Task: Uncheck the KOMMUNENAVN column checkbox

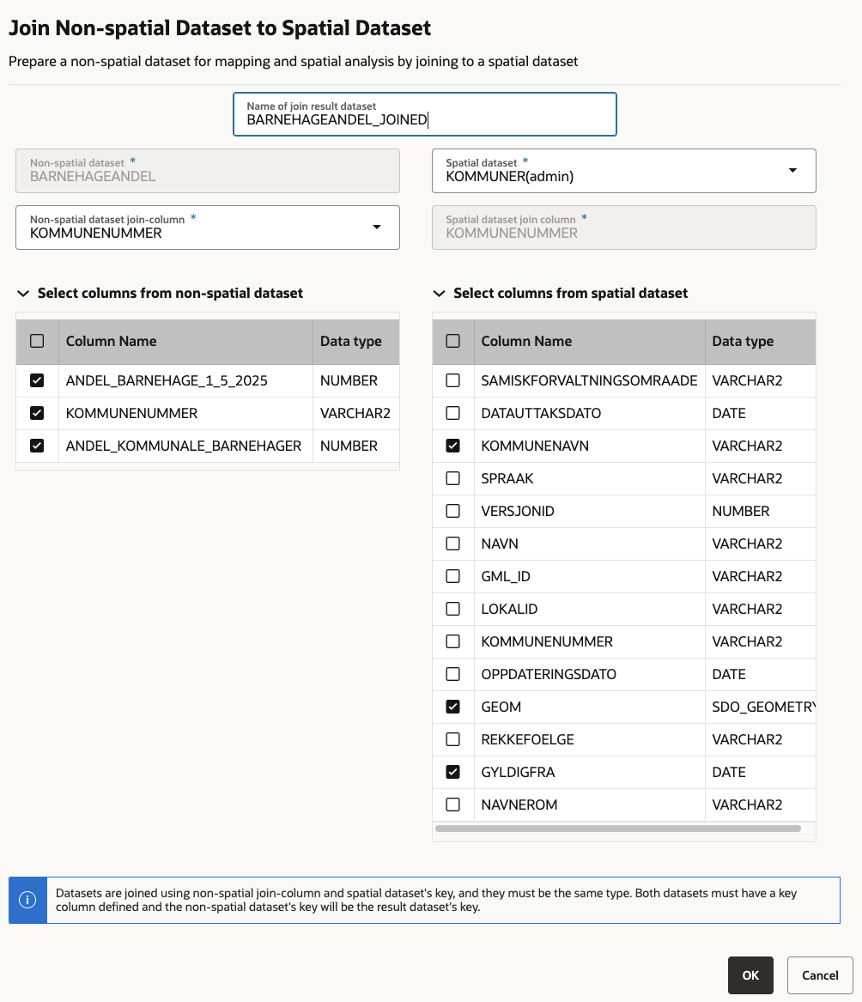Action: click(453, 446)
